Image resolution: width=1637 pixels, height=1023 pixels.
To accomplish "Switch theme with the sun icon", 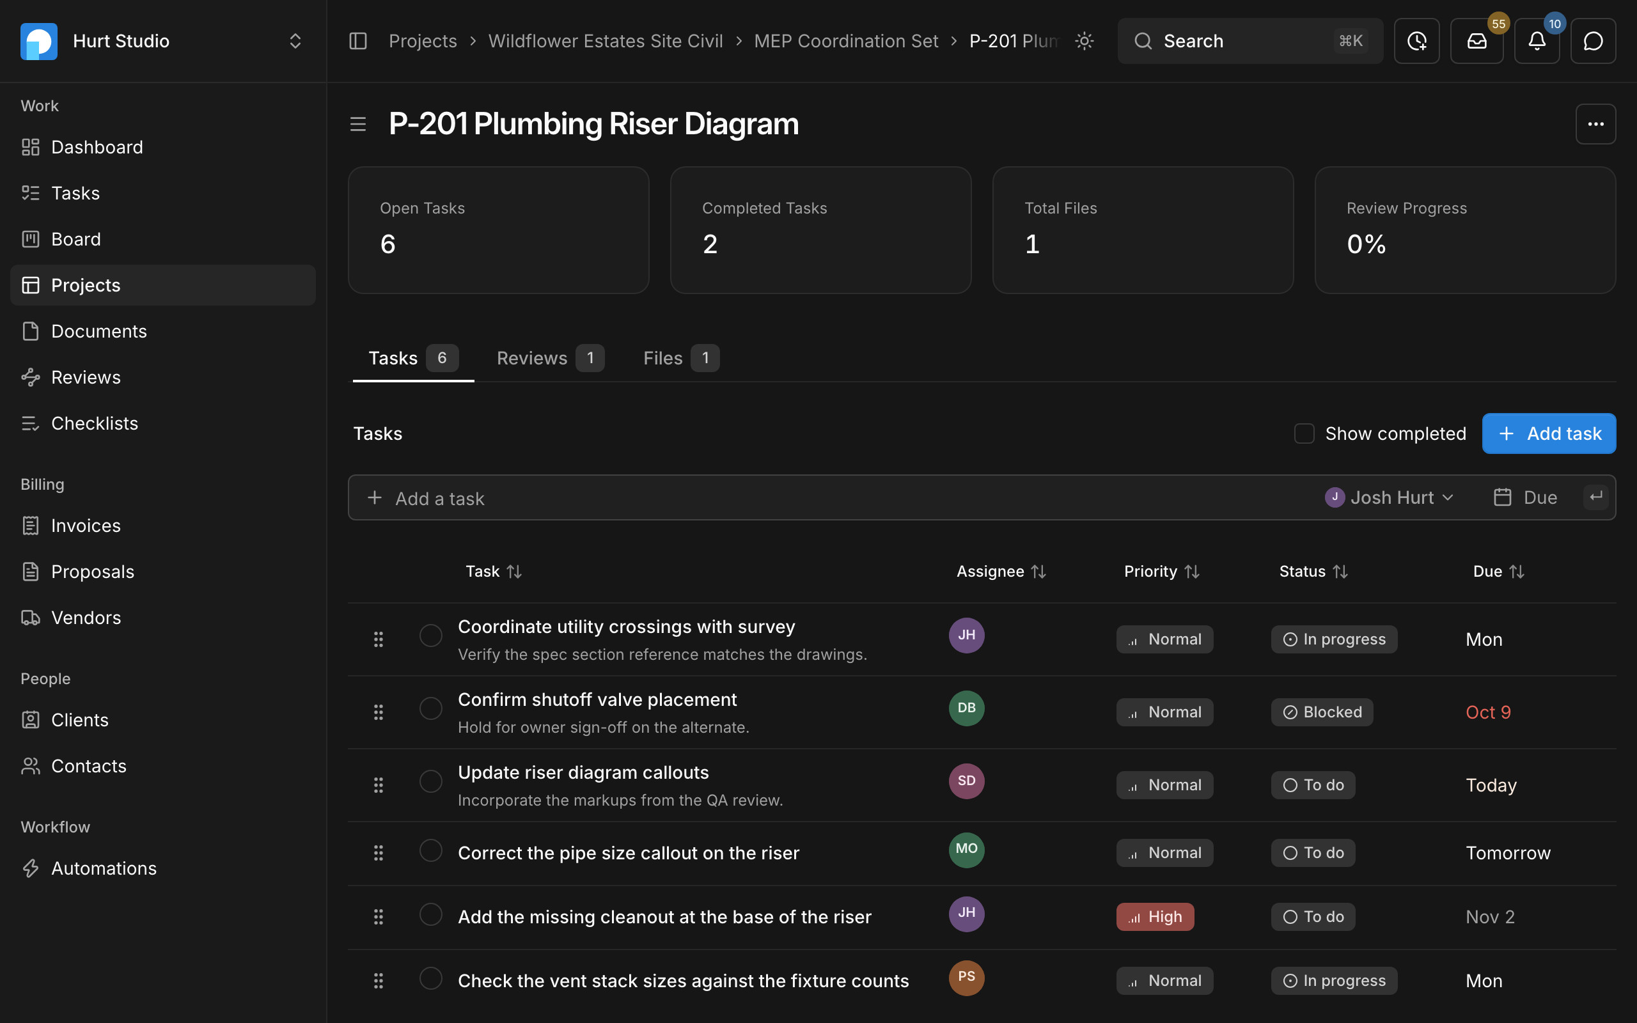I will tap(1085, 42).
